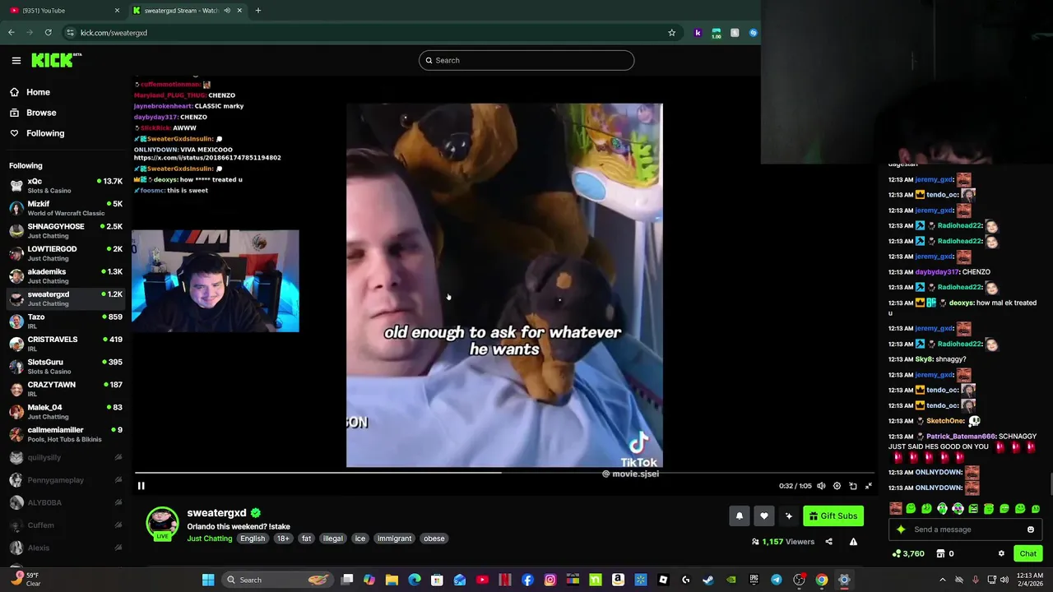Click the sparkle button beside Gift Subs
This screenshot has height=592, width=1053.
tap(789, 516)
